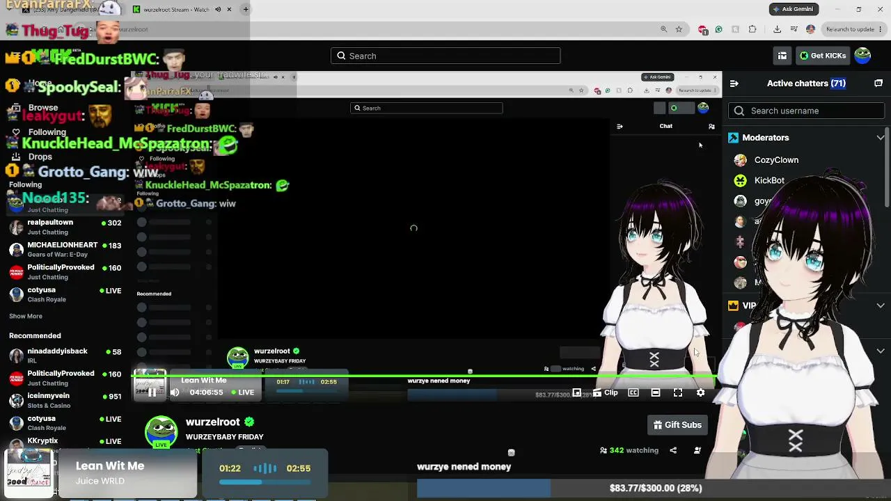
Task: Click the Search username field
Action: 806,111
